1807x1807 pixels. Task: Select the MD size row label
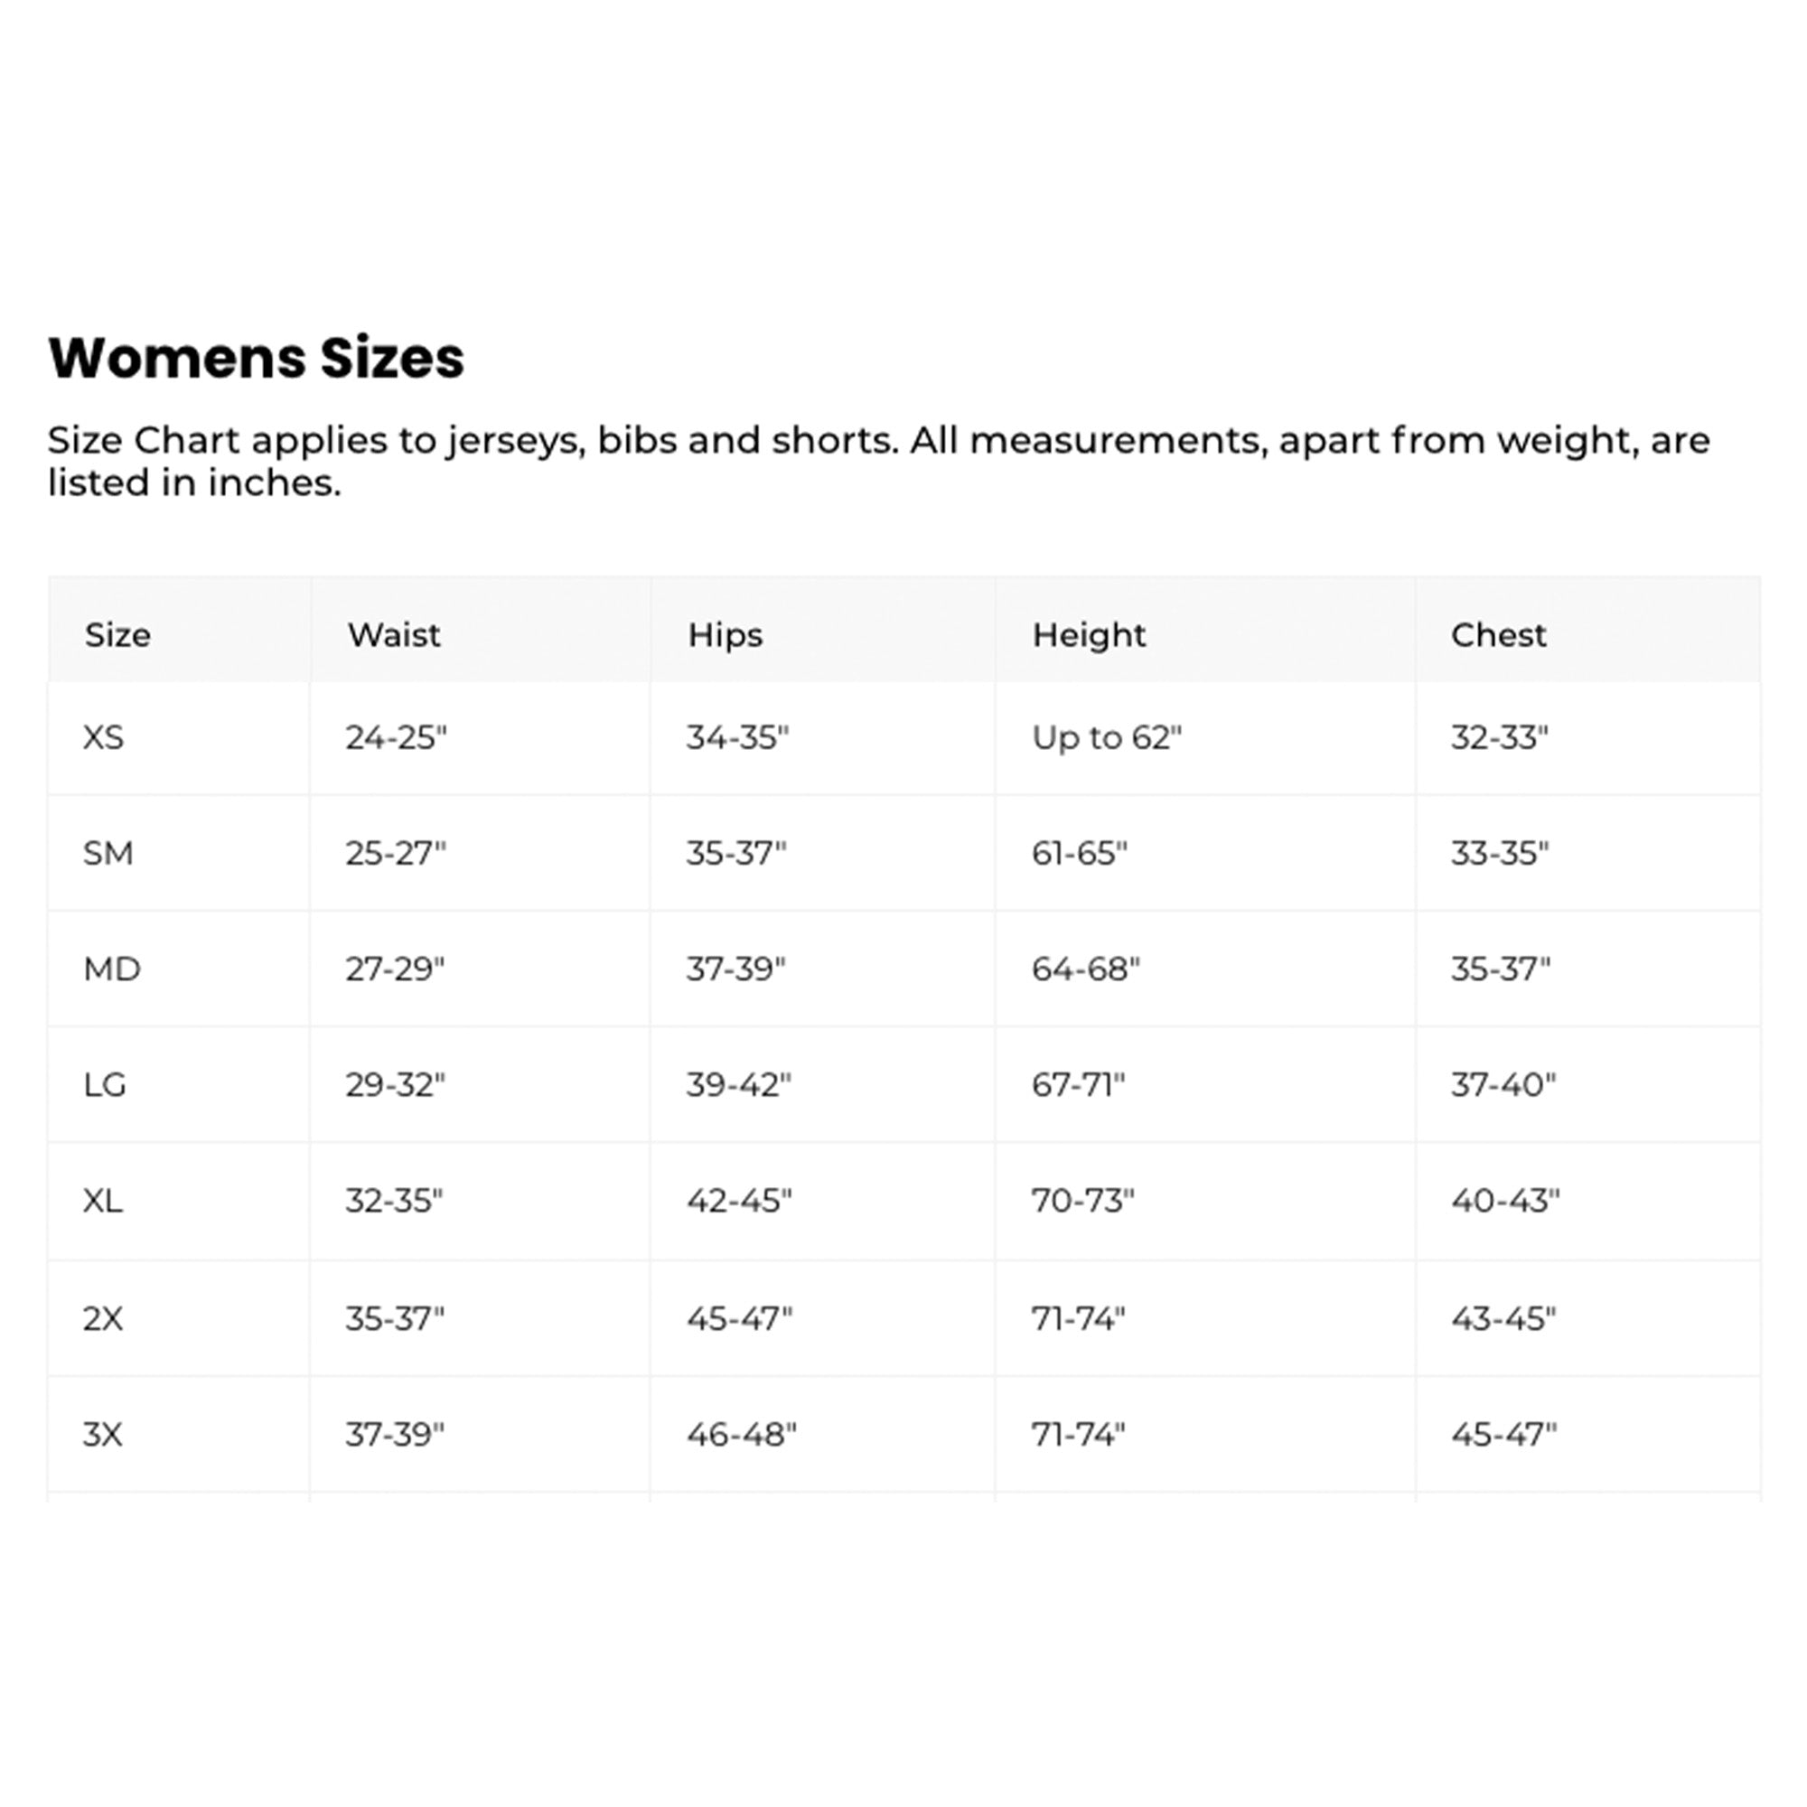click(111, 969)
